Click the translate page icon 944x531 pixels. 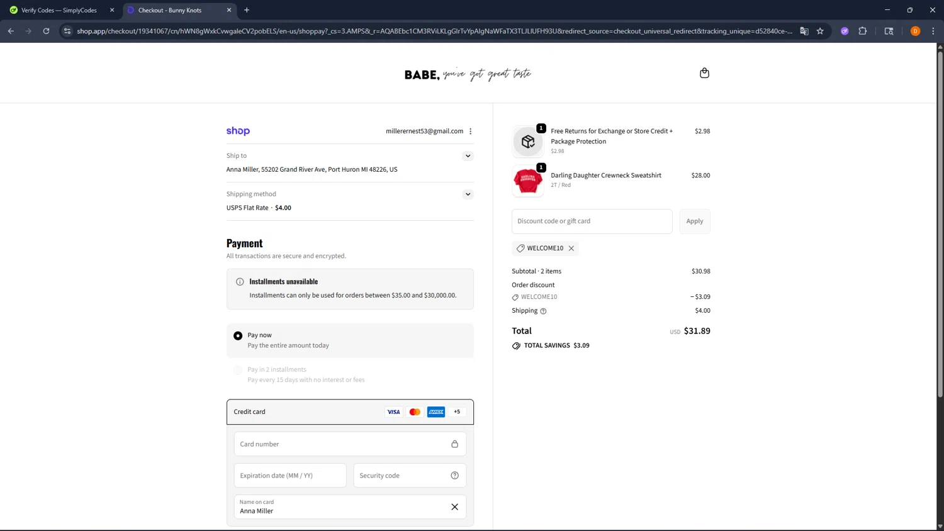click(804, 31)
